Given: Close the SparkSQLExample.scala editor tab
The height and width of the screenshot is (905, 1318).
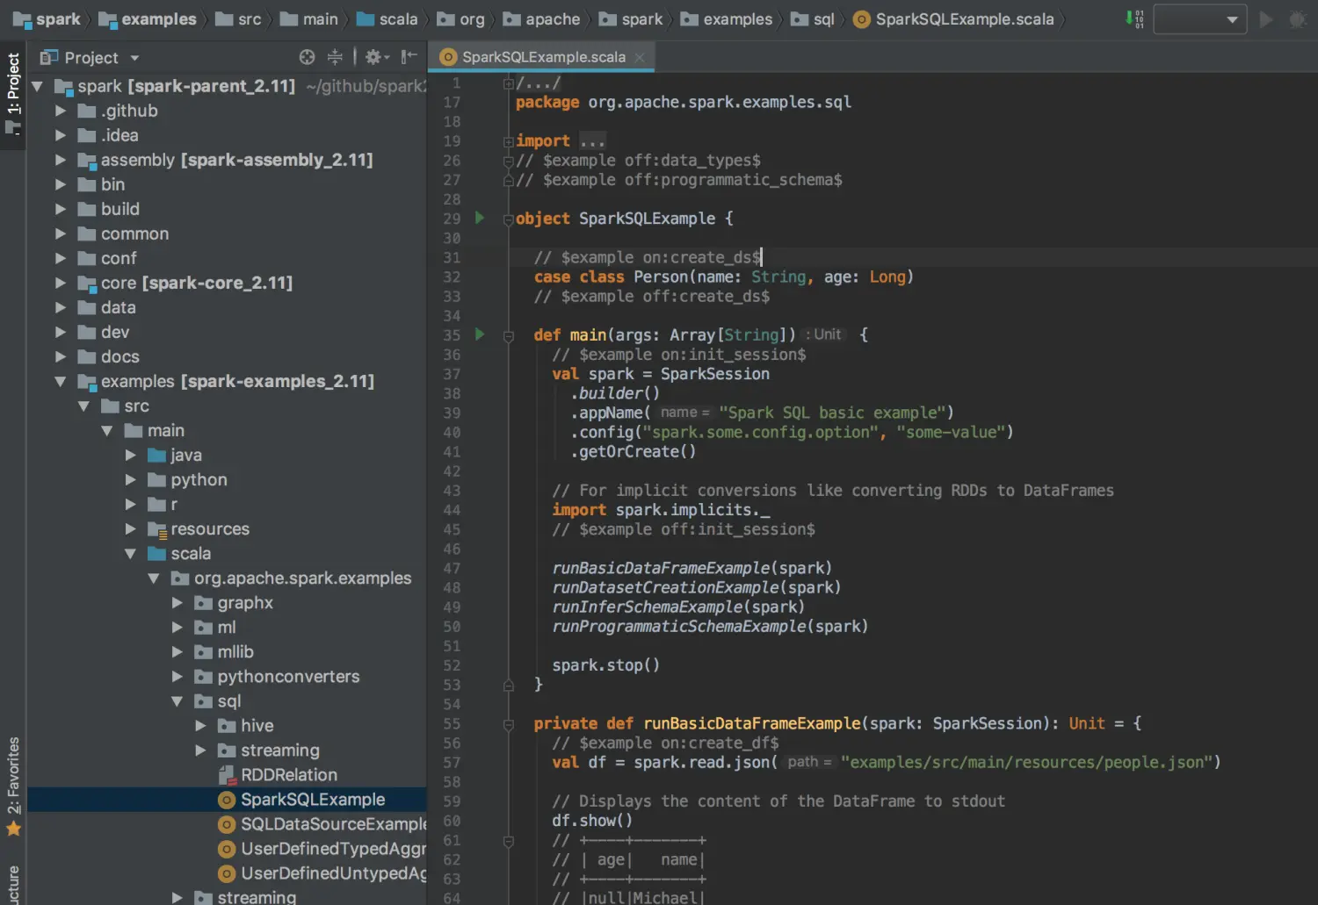Looking at the screenshot, I should [x=640, y=57].
